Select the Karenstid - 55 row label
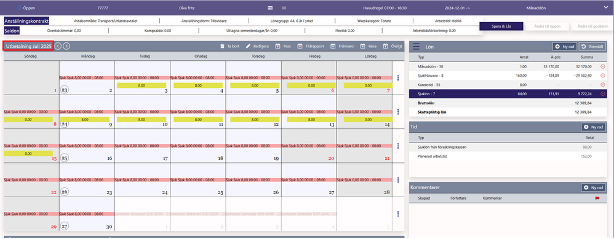 click(428, 85)
